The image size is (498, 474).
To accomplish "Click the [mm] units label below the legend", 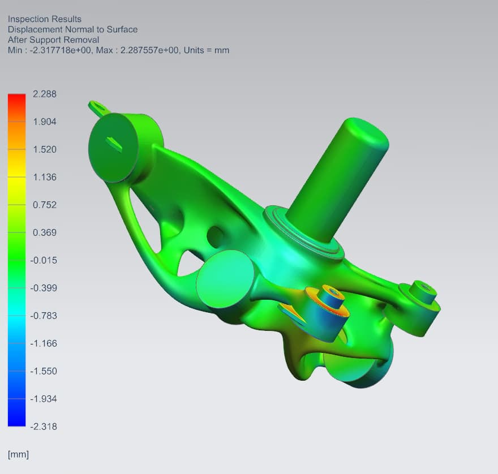I will tap(18, 454).
